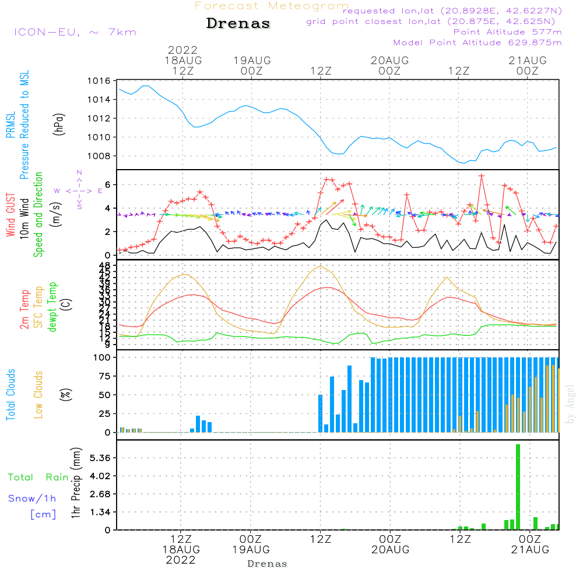
Task: Click 'PRMSL Pressure Reduced to MSL' axis label
Action: click(17, 125)
